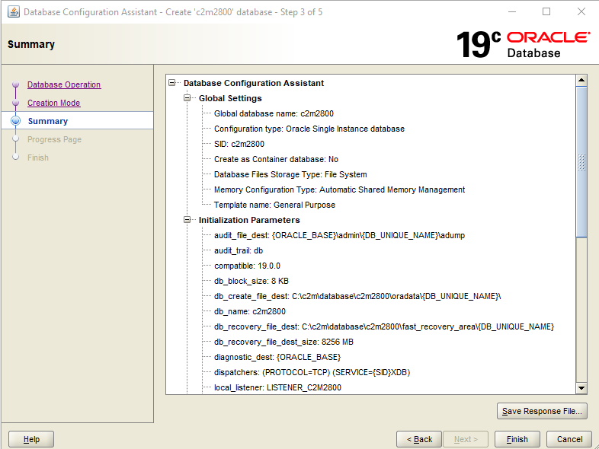Image resolution: width=599 pixels, height=449 pixels.
Task: Select the Global Settings heading
Action: [x=230, y=98]
